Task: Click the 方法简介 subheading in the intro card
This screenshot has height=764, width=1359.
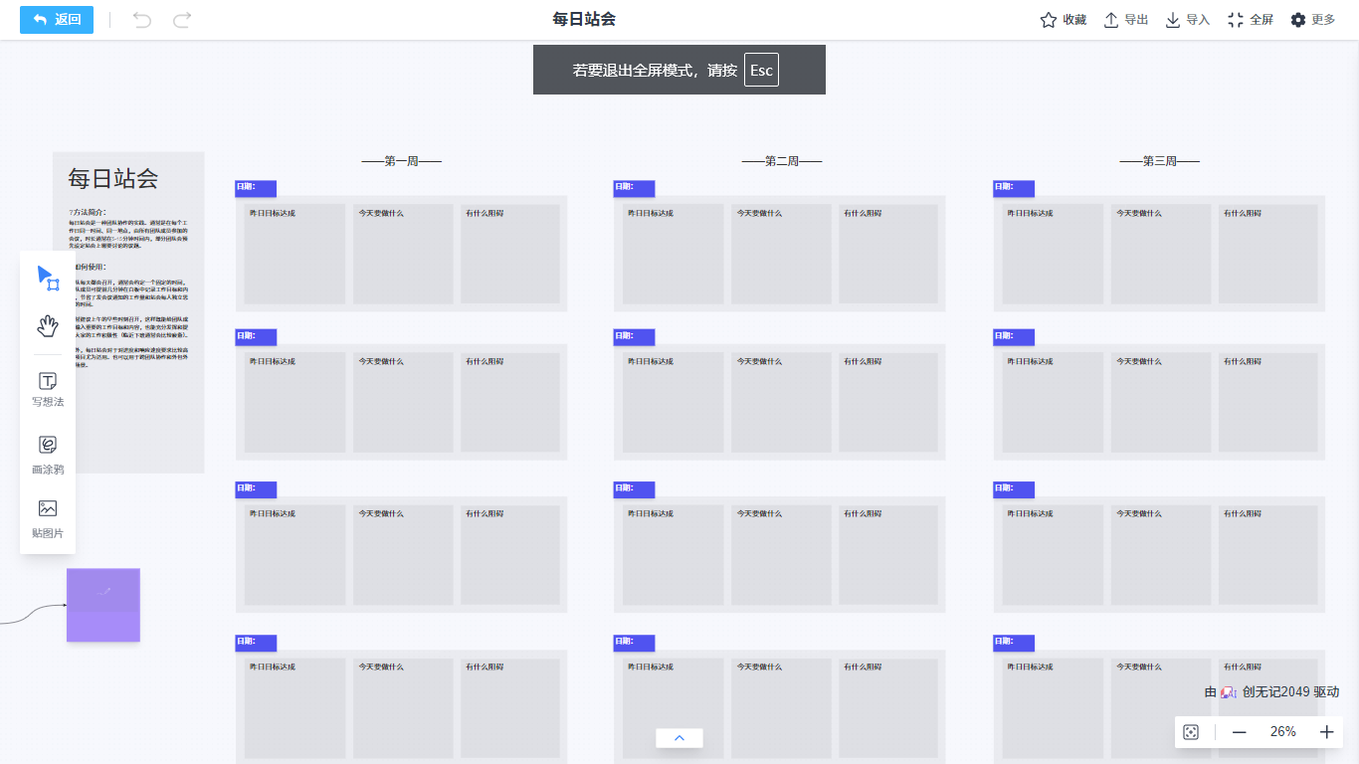Action: 88,212
